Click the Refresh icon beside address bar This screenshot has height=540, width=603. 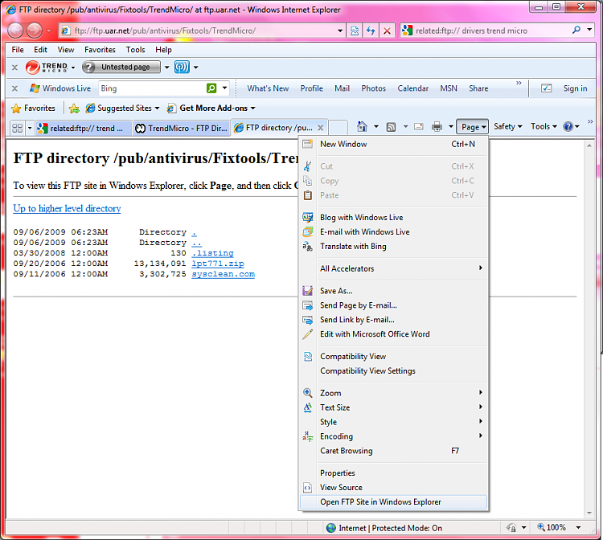click(371, 31)
